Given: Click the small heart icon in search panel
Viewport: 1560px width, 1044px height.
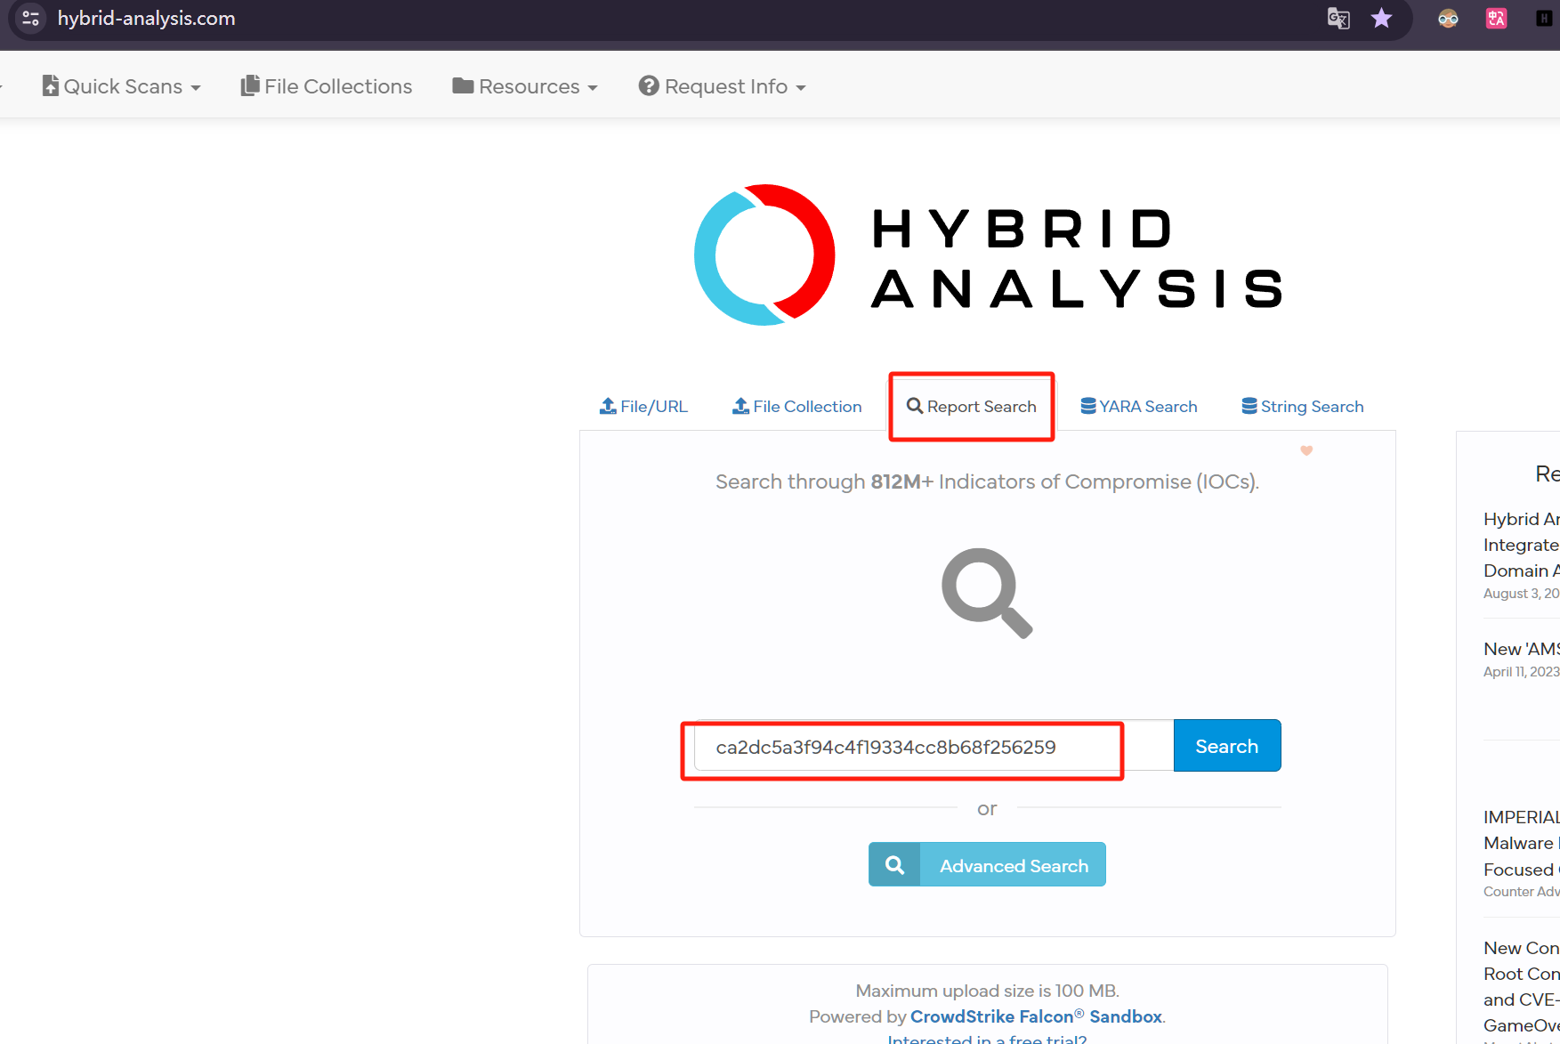Looking at the screenshot, I should (1306, 450).
